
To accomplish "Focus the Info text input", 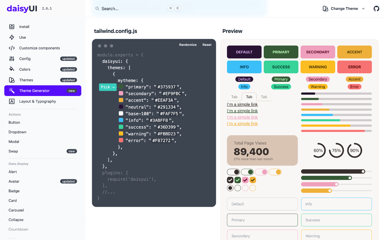I will [x=336, y=204].
